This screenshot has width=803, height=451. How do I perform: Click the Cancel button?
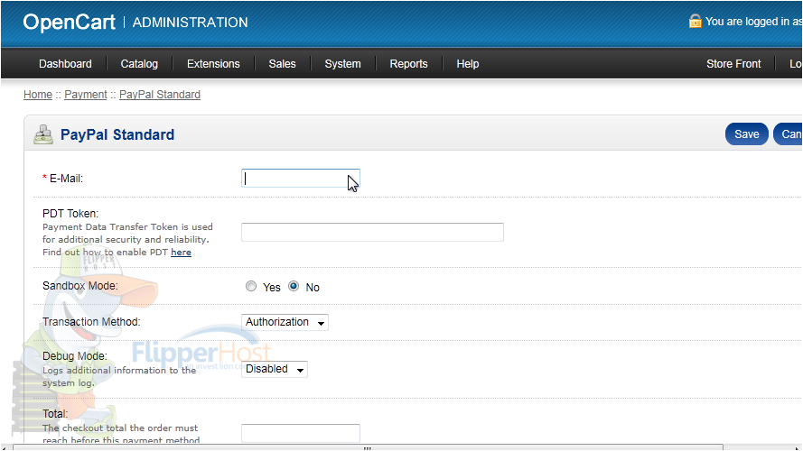[x=789, y=134]
